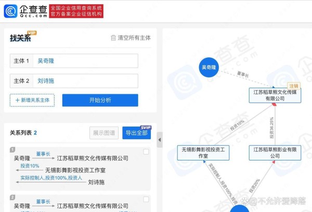Viewport: 312px width, 212px height.
Task: Click the 关系列表 2 heading
Action: 23,133
